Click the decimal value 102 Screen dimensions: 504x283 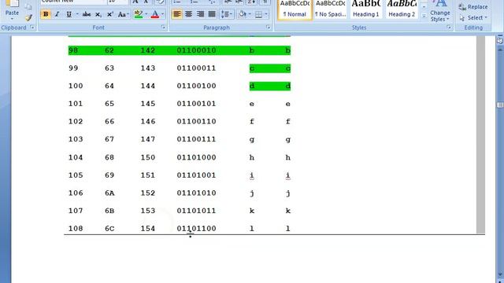coord(76,121)
